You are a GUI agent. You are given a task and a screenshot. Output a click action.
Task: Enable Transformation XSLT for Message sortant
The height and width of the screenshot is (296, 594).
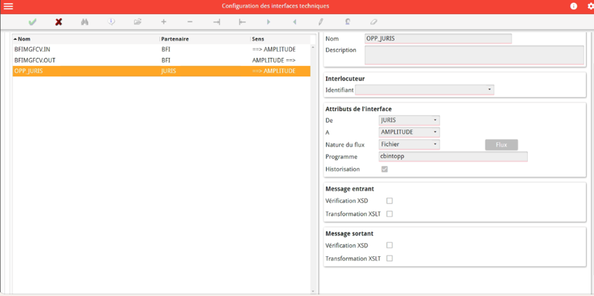390,259
